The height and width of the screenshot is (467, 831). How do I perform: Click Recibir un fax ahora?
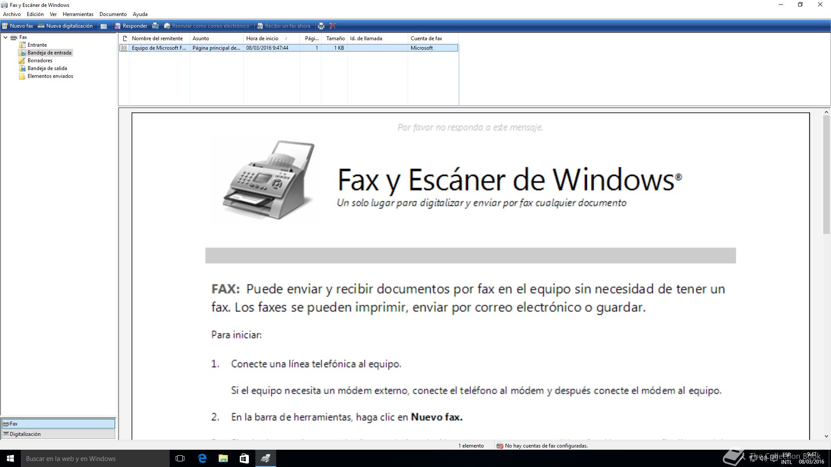tap(283, 26)
